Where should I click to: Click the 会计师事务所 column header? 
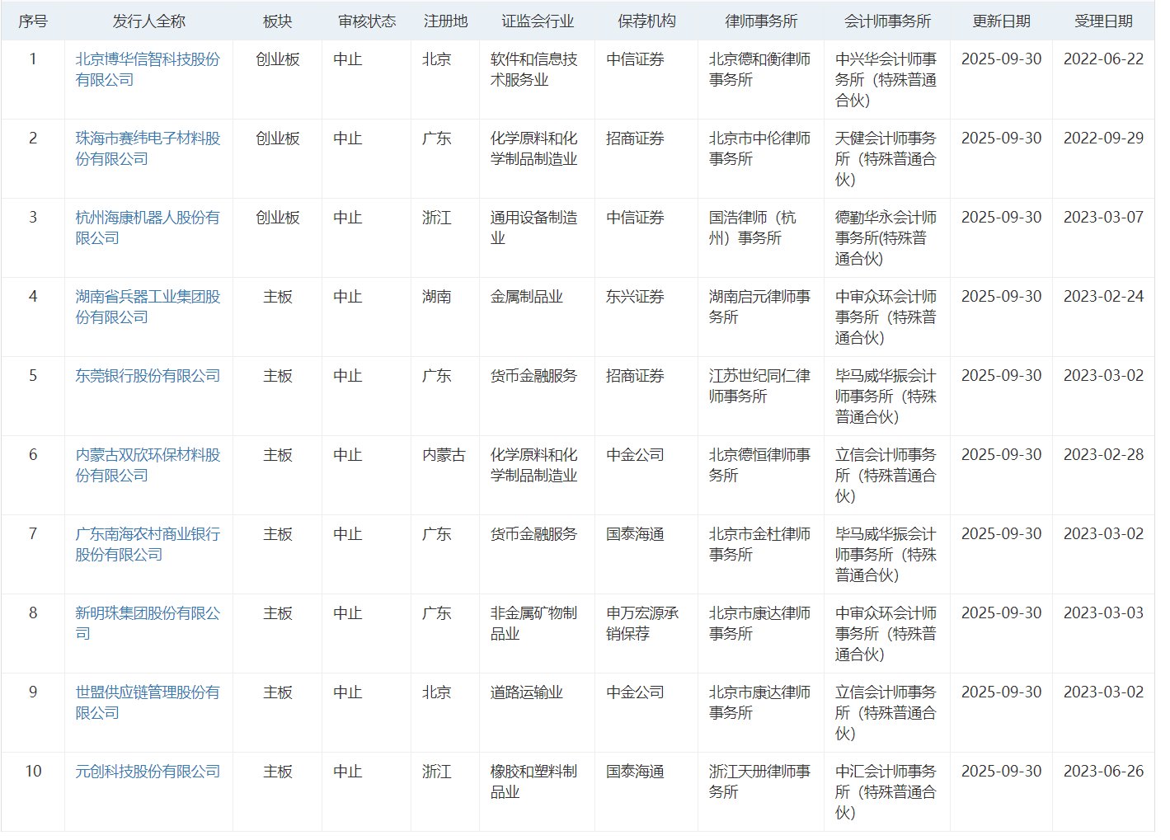(x=887, y=21)
